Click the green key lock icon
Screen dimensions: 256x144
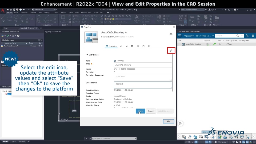click(214, 44)
